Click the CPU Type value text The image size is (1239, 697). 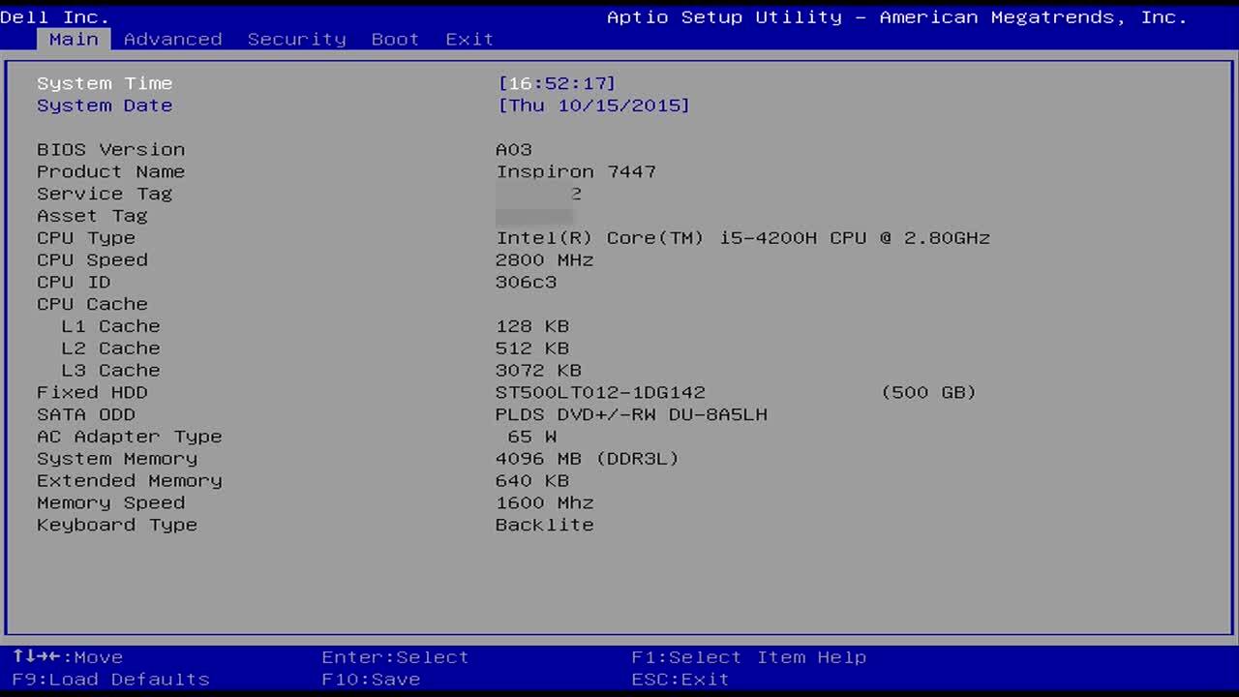pyautogui.click(x=742, y=238)
